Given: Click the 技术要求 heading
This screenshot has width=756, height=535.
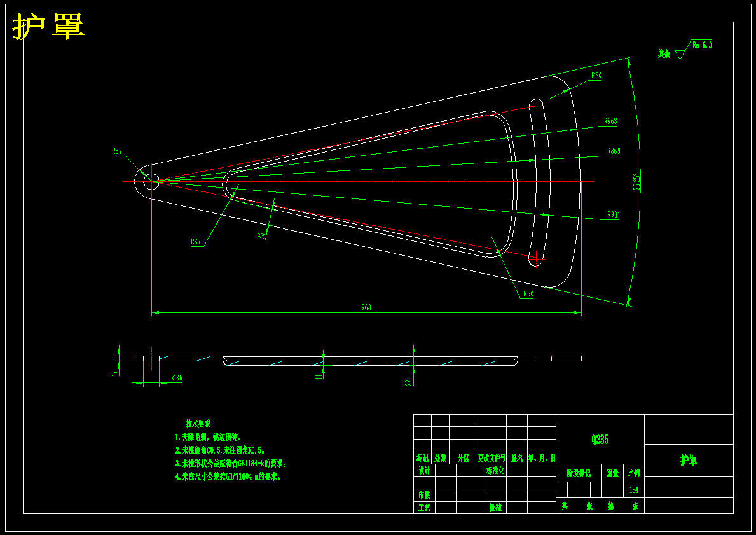Looking at the screenshot, I should (x=198, y=424).
